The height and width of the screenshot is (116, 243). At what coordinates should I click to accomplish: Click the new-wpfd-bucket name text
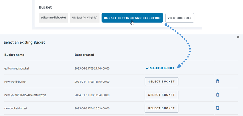pyautogui.click(x=16, y=82)
